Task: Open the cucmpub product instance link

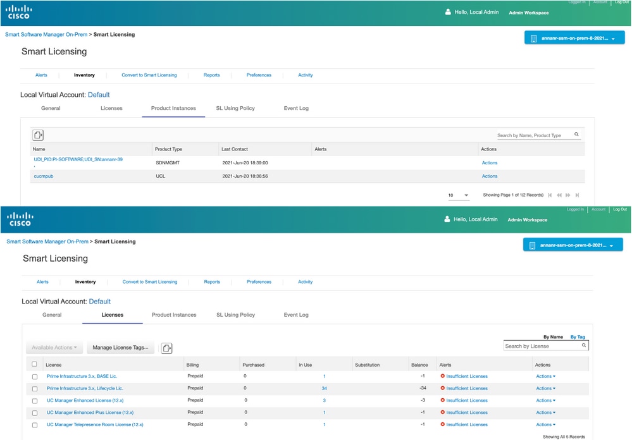Action: 44,176
